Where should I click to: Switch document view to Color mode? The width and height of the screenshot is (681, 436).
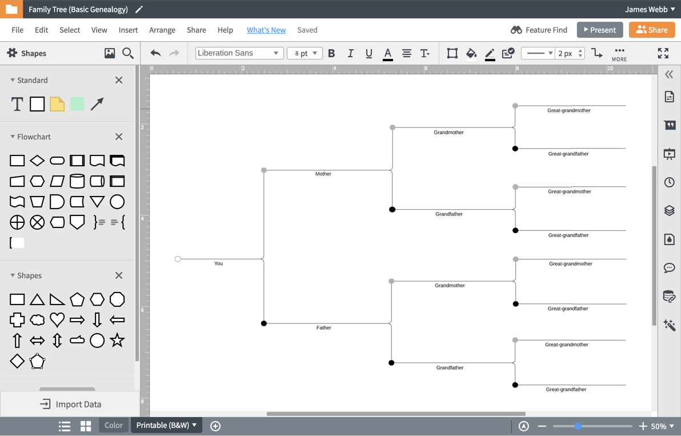113,425
